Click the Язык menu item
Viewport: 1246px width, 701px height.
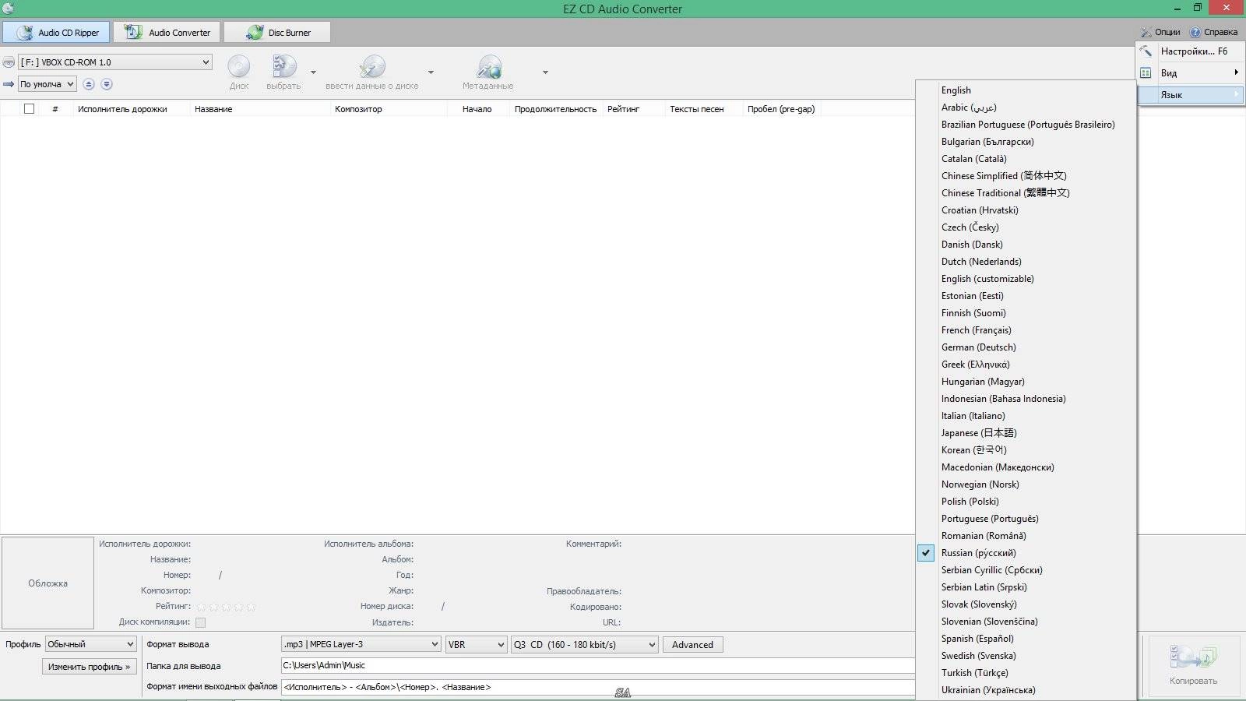click(x=1191, y=95)
